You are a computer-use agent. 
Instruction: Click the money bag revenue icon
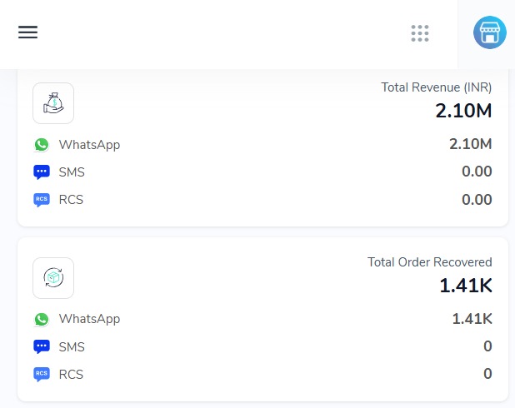(53, 103)
